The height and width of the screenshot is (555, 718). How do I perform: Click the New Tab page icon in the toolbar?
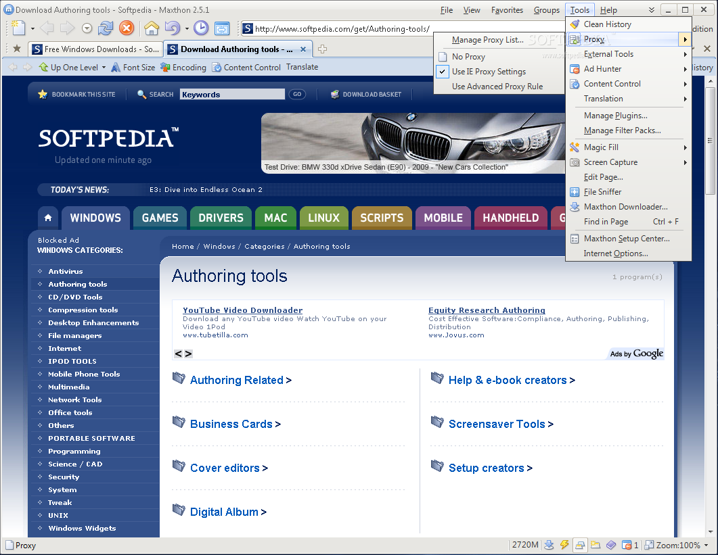pos(18,28)
